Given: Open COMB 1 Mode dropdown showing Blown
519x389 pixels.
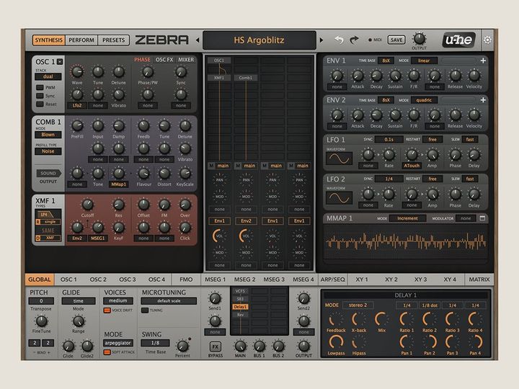Looking at the screenshot, I should [x=48, y=135].
